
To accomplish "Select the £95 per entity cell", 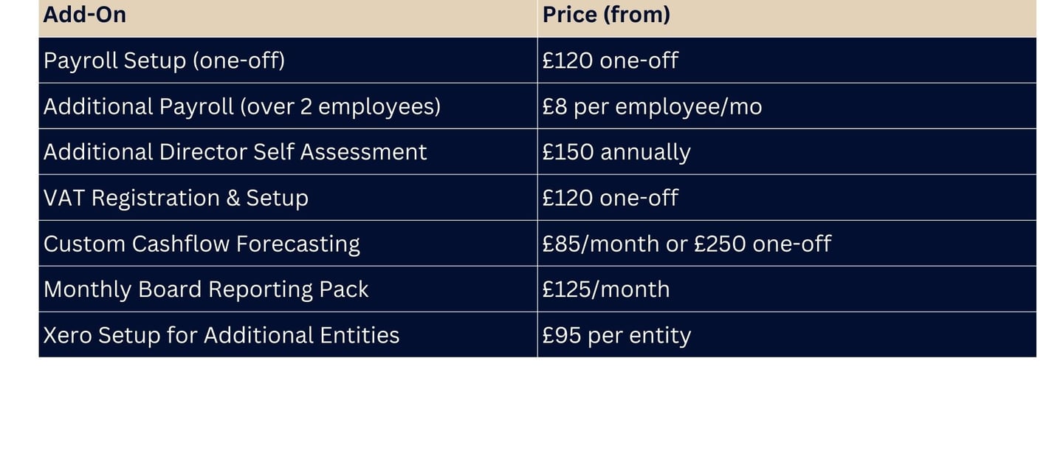I will point(787,335).
